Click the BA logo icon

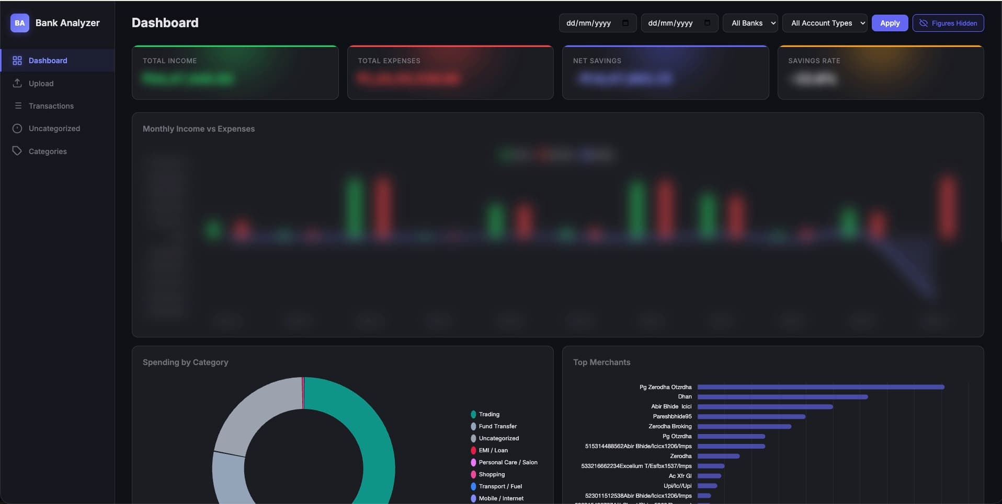pos(19,23)
